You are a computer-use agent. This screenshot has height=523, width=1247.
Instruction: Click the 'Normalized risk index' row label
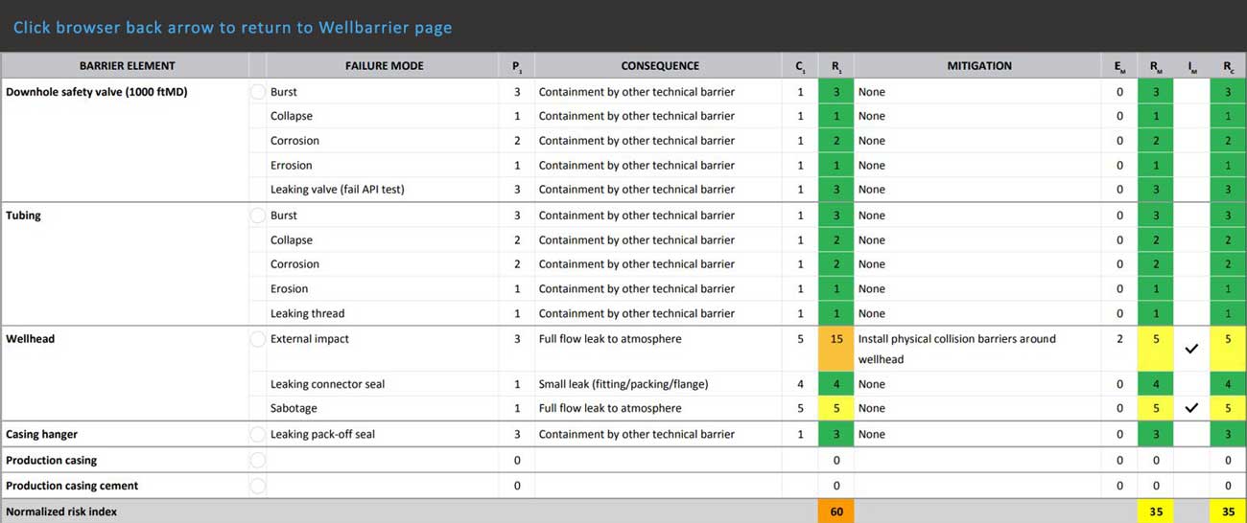[x=61, y=512]
